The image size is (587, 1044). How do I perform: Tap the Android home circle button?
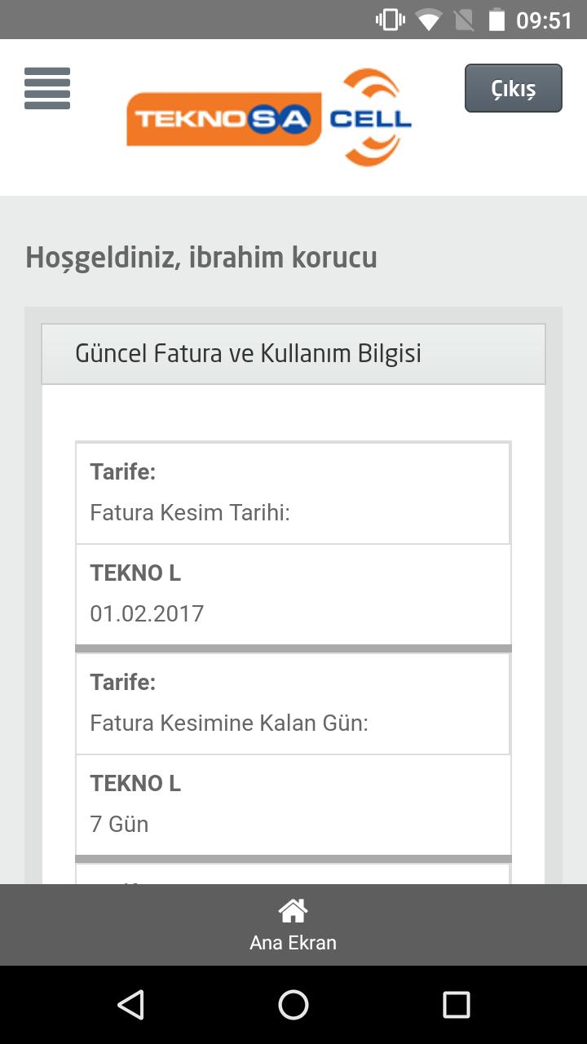(x=293, y=1006)
